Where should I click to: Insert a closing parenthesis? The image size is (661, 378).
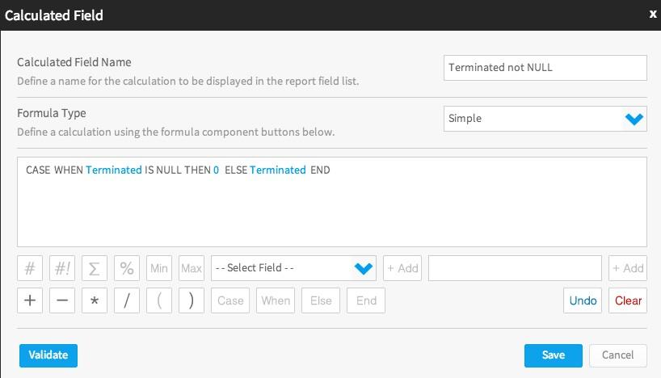tap(192, 300)
